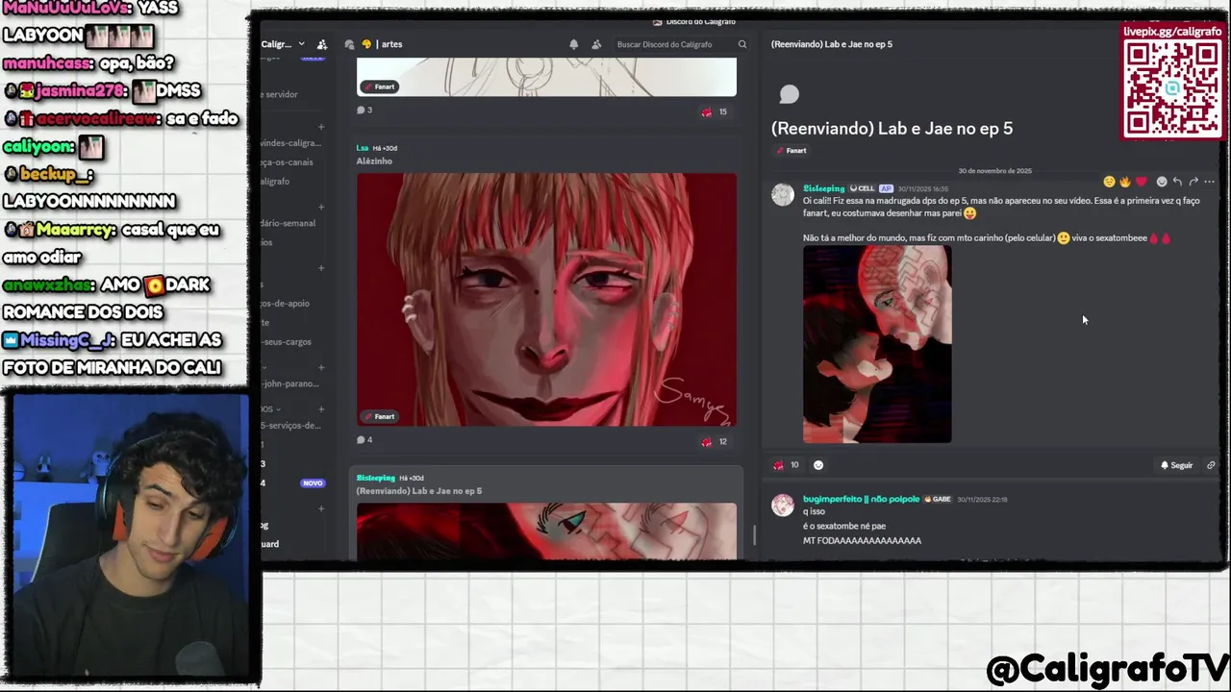Open the (Reenviando) Lab e Jae forum card title

(419, 491)
